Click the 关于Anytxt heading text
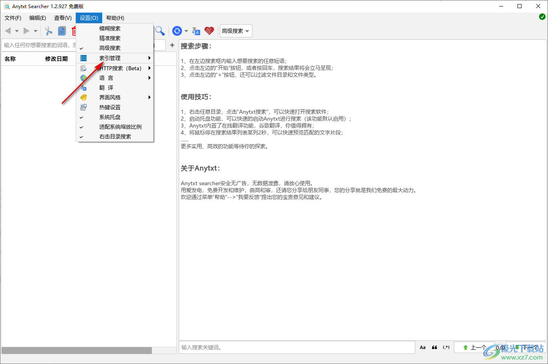Viewport: 548px width, 364px height. pyautogui.click(x=200, y=168)
